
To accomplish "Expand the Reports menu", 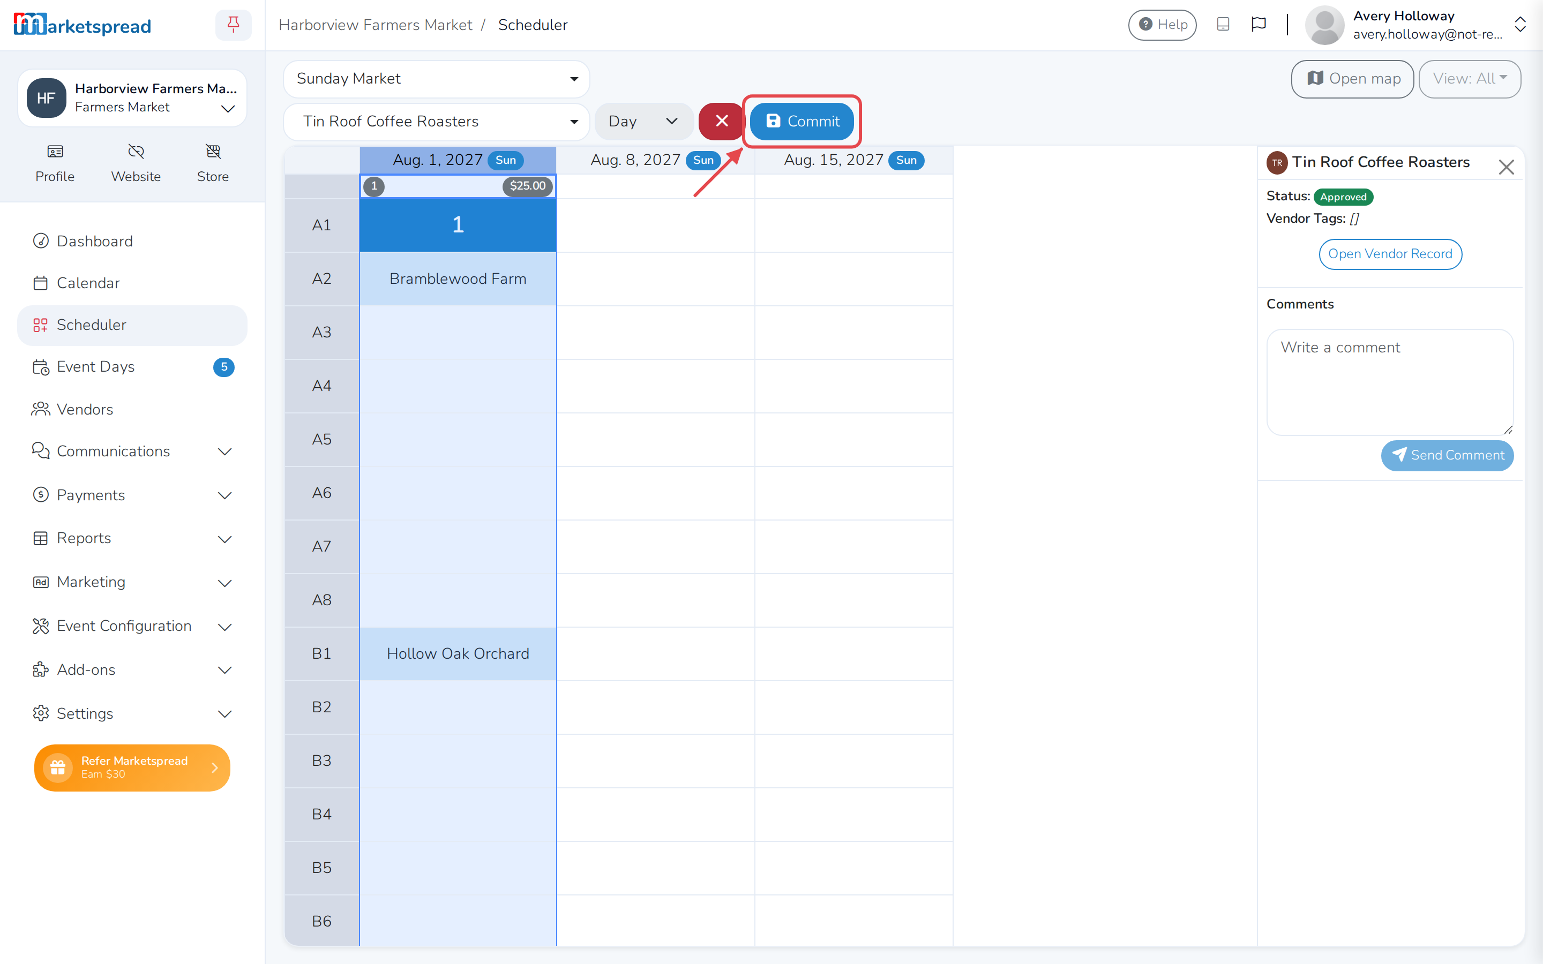I will click(132, 539).
